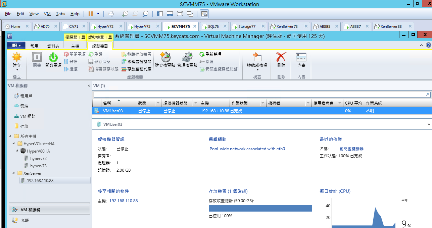This screenshot has height=228, width=432.
Task: Click the 建立 (Create) star icon
Action: pyautogui.click(x=17, y=57)
